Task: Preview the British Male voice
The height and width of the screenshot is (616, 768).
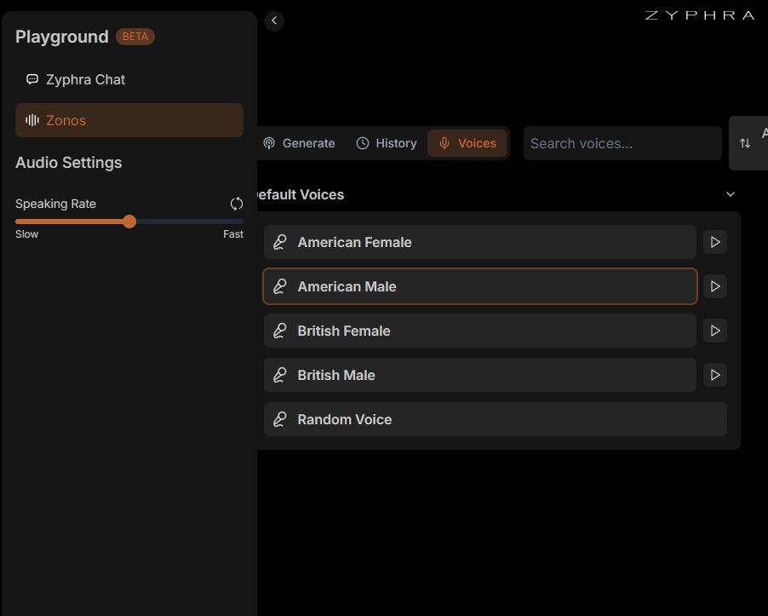Action: (x=715, y=375)
